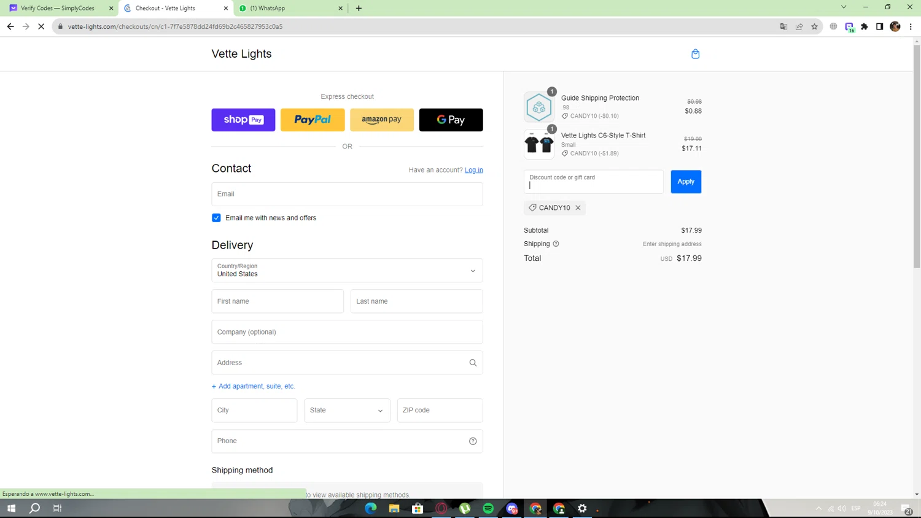Toggle the browser side panel
Viewport: 921px width, 518px height.
(x=879, y=26)
